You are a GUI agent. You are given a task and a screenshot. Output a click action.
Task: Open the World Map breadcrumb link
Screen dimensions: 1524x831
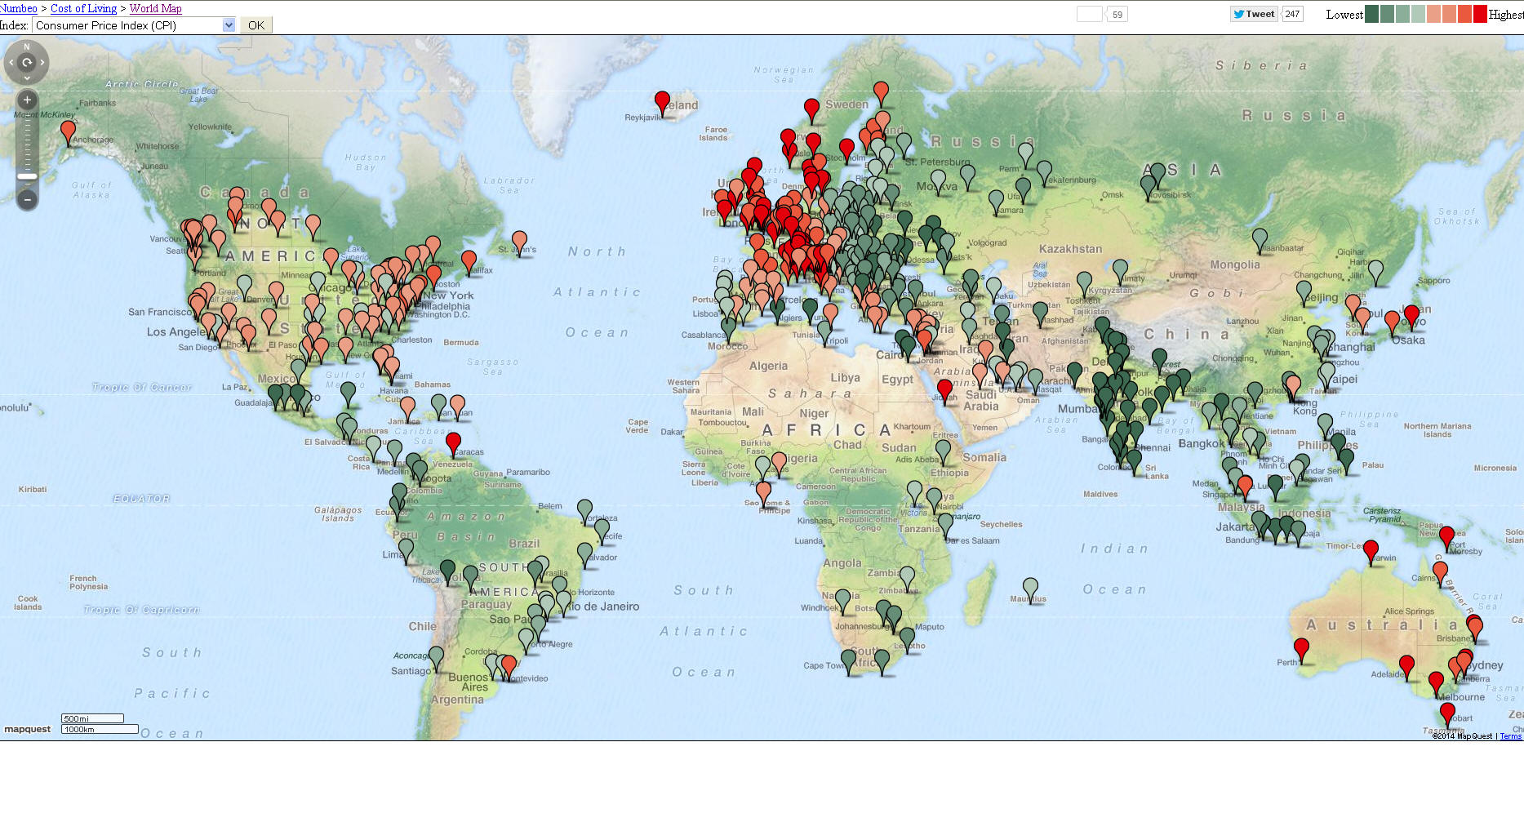coord(155,8)
